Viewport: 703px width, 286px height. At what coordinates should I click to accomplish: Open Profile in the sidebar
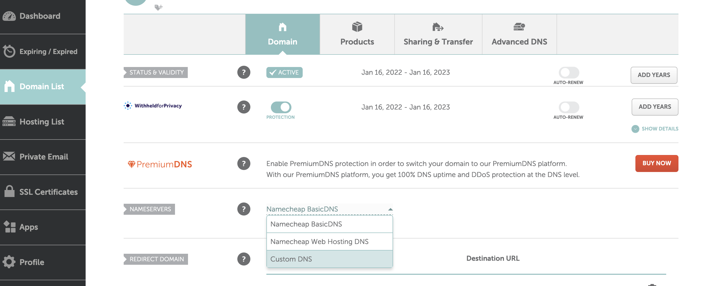pos(43,262)
